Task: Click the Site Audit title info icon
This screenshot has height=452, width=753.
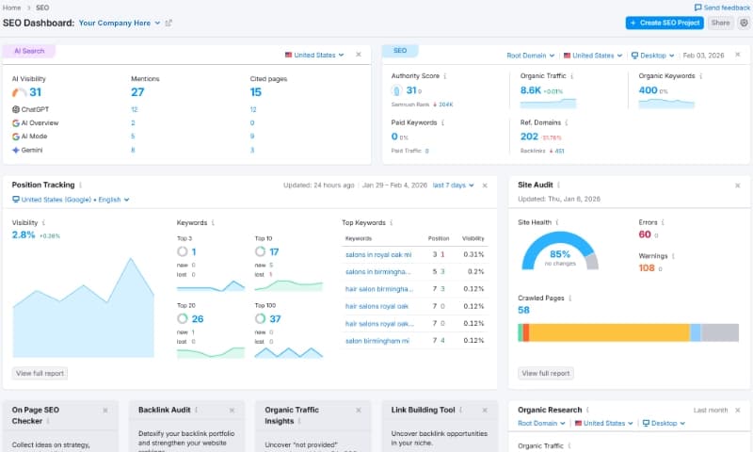Action: (x=559, y=185)
